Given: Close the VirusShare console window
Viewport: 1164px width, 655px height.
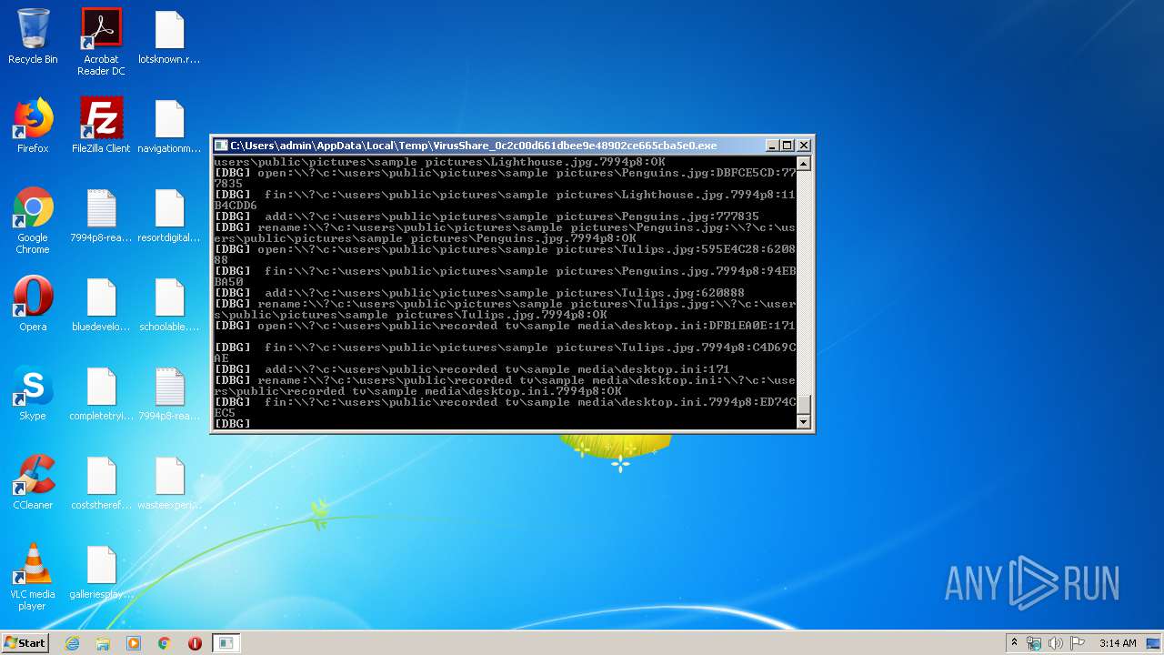Looking at the screenshot, I should tap(804, 146).
